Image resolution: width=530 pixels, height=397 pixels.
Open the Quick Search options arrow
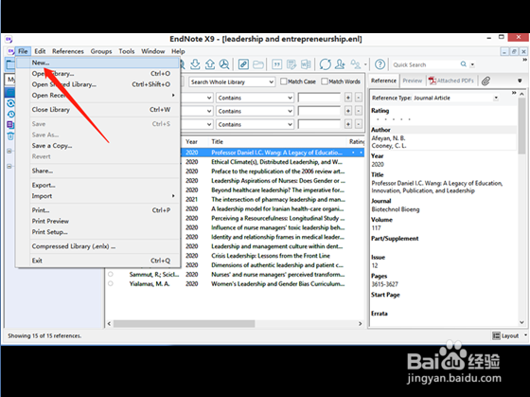(472, 64)
